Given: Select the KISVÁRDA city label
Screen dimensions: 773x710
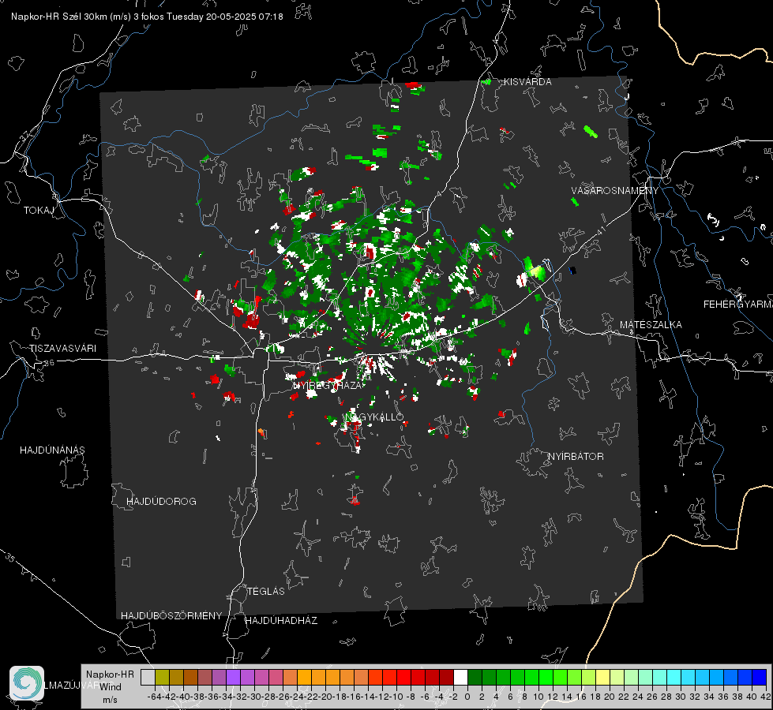Looking at the screenshot, I should [527, 82].
